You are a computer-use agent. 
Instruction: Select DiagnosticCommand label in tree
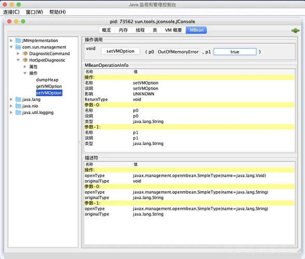[49, 53]
